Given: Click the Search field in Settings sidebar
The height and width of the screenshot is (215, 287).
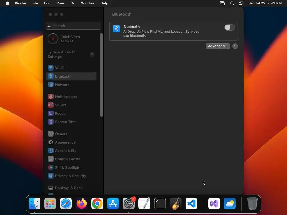Looking at the screenshot, I should pos(73,26).
